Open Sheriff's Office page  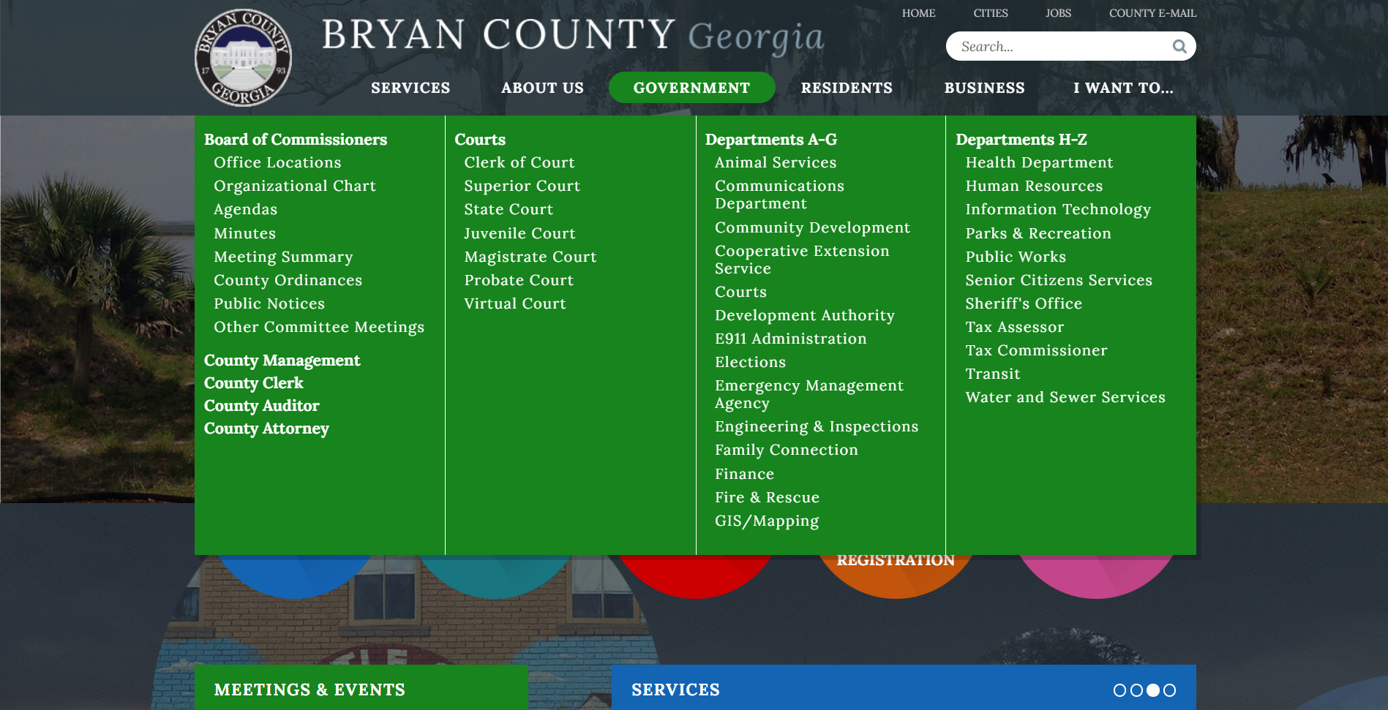pyautogui.click(x=1024, y=303)
